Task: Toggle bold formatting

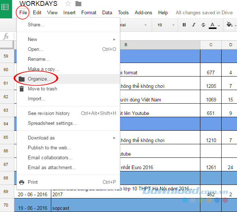Action: [x=184, y=25]
